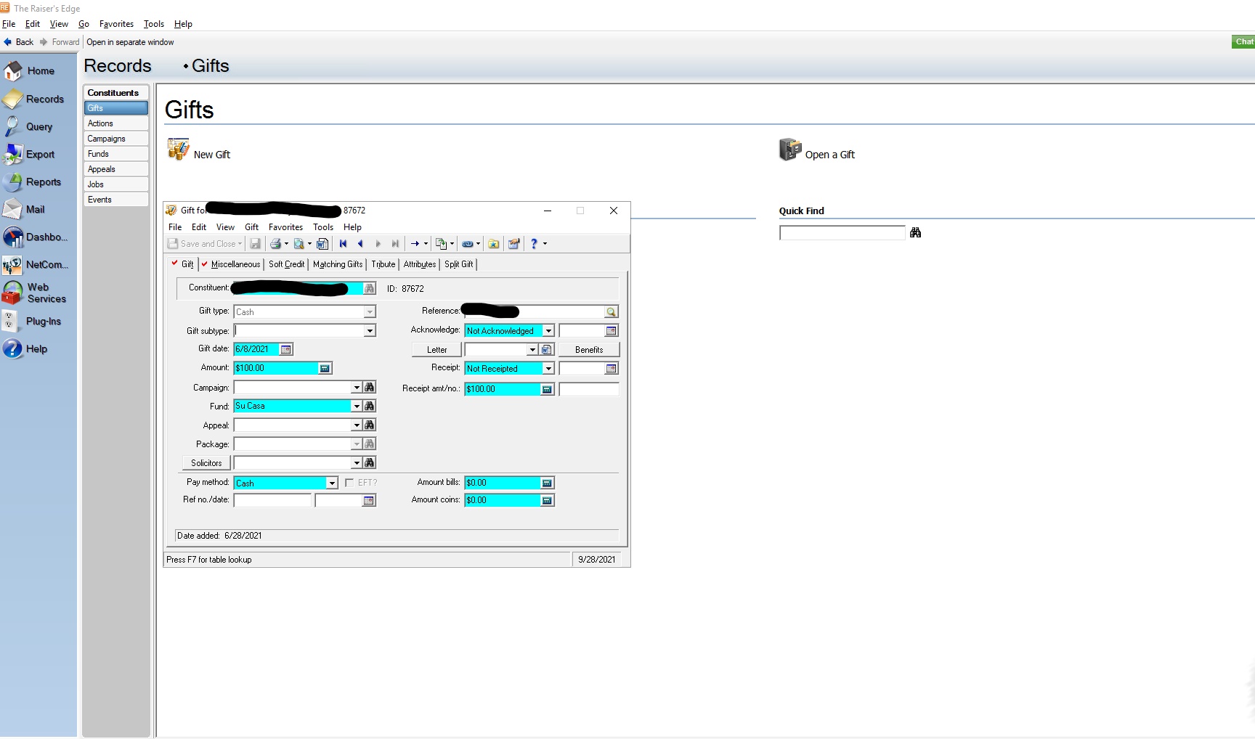Click the Benefits button
This screenshot has width=1255, height=739.
[589, 350]
